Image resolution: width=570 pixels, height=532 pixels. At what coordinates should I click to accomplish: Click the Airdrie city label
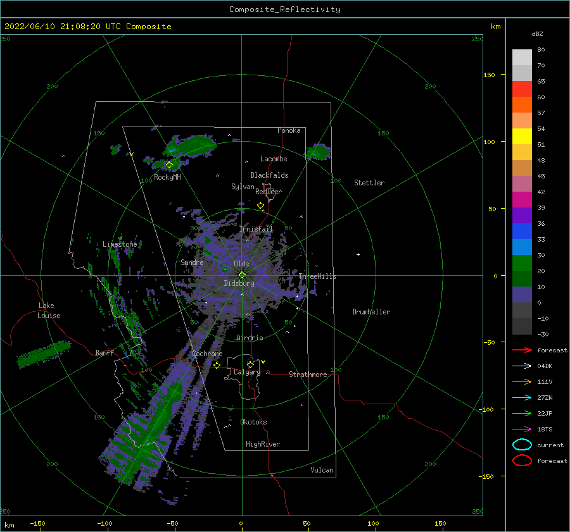click(250, 338)
